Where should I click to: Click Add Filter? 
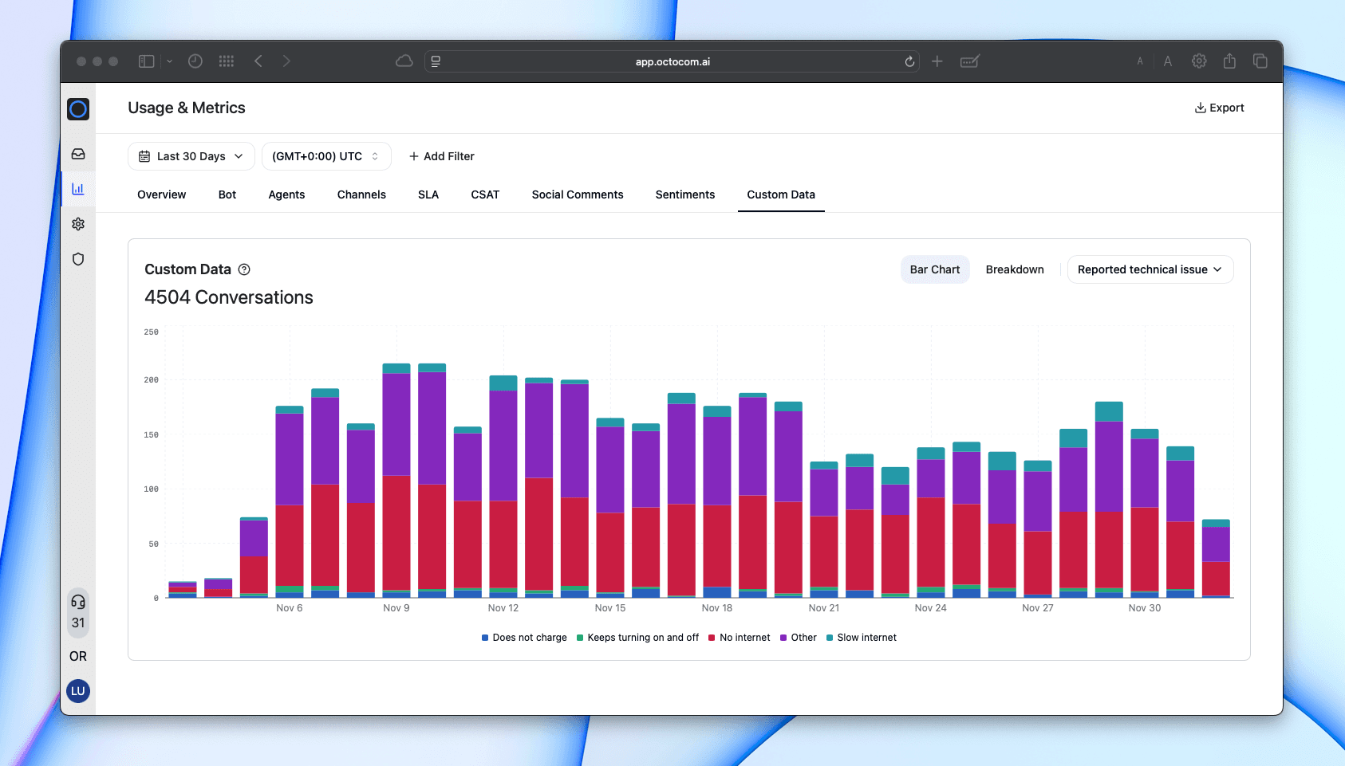tap(441, 156)
